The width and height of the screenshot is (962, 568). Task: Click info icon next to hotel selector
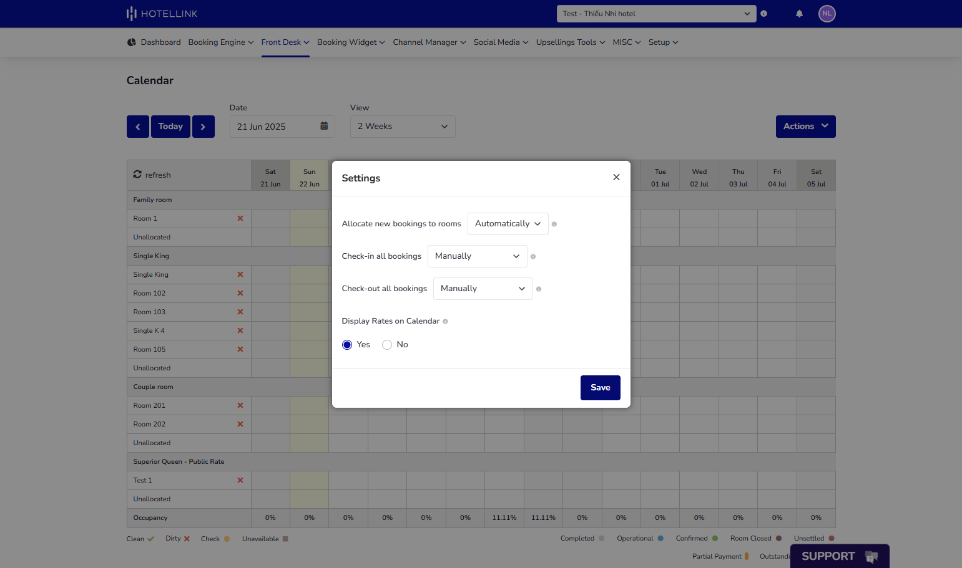point(763,14)
